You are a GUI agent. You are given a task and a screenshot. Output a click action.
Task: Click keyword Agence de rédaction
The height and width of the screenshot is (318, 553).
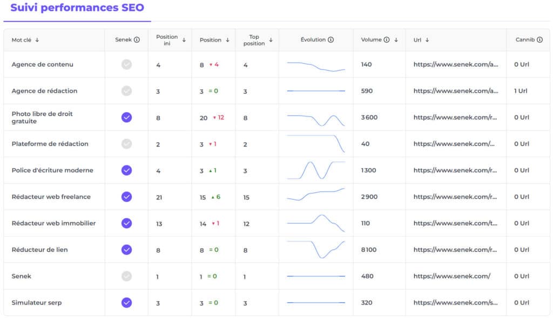point(44,91)
